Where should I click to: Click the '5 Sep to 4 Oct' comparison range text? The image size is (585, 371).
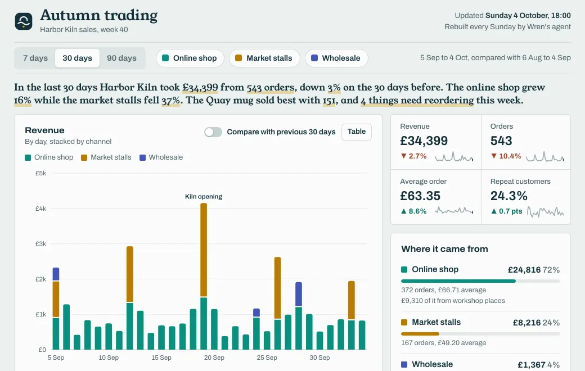tap(496, 58)
